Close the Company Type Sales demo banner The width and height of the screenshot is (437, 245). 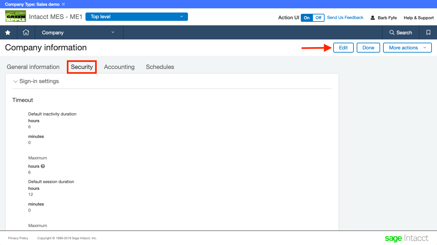tap(63, 4)
